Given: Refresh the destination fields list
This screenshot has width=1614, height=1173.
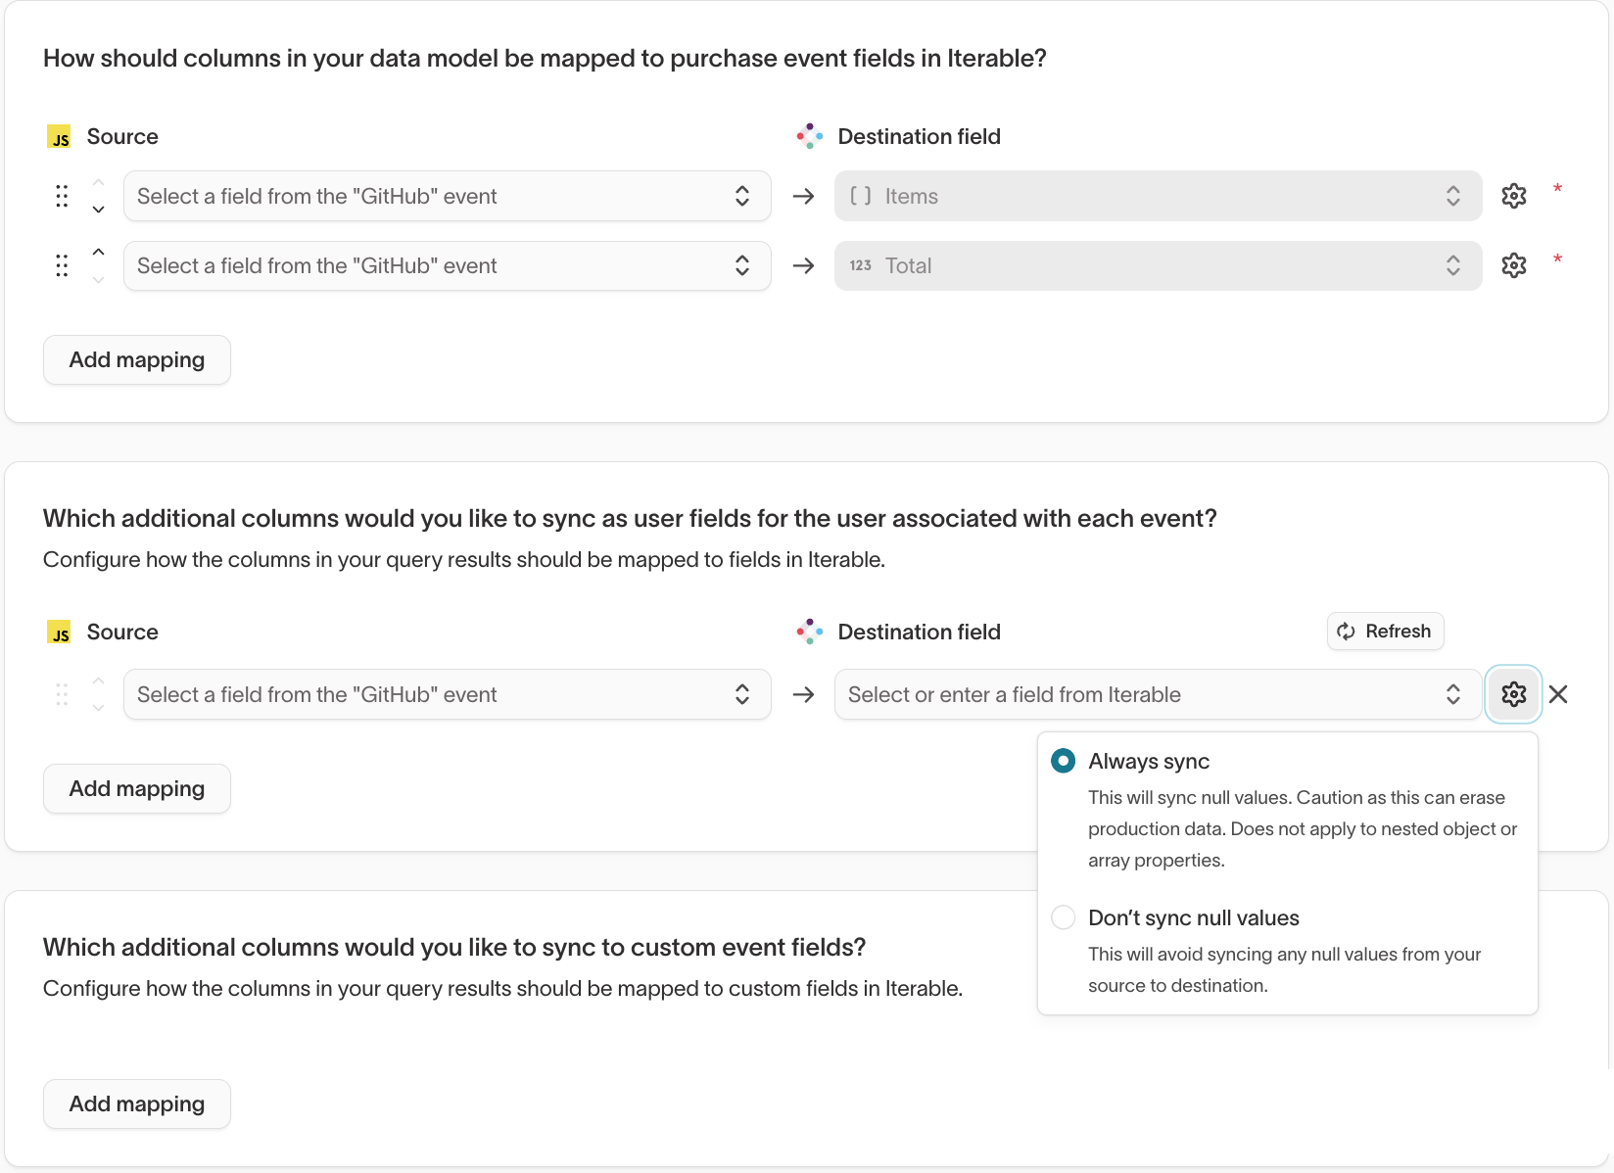Looking at the screenshot, I should [x=1385, y=632].
